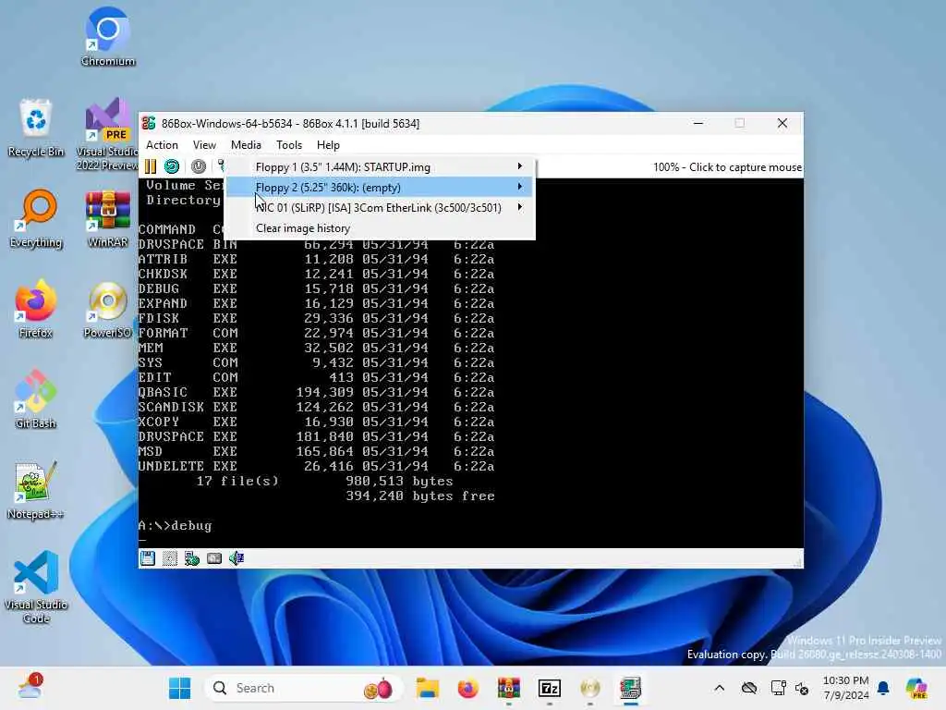This screenshot has height=710, width=946.
Task: Click the network adapter status bar icon
Action: point(192,558)
